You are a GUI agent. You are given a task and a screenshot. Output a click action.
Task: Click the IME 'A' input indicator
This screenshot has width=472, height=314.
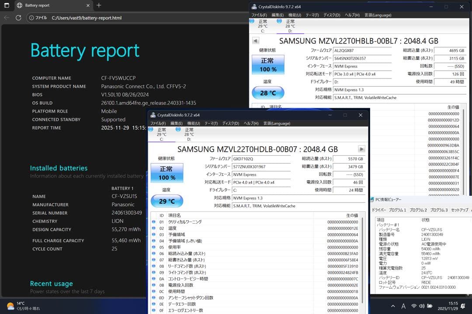[403, 306]
